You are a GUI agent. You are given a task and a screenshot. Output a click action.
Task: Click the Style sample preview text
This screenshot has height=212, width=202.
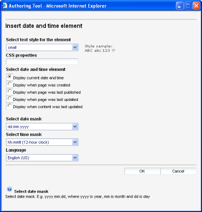coord(100,48)
